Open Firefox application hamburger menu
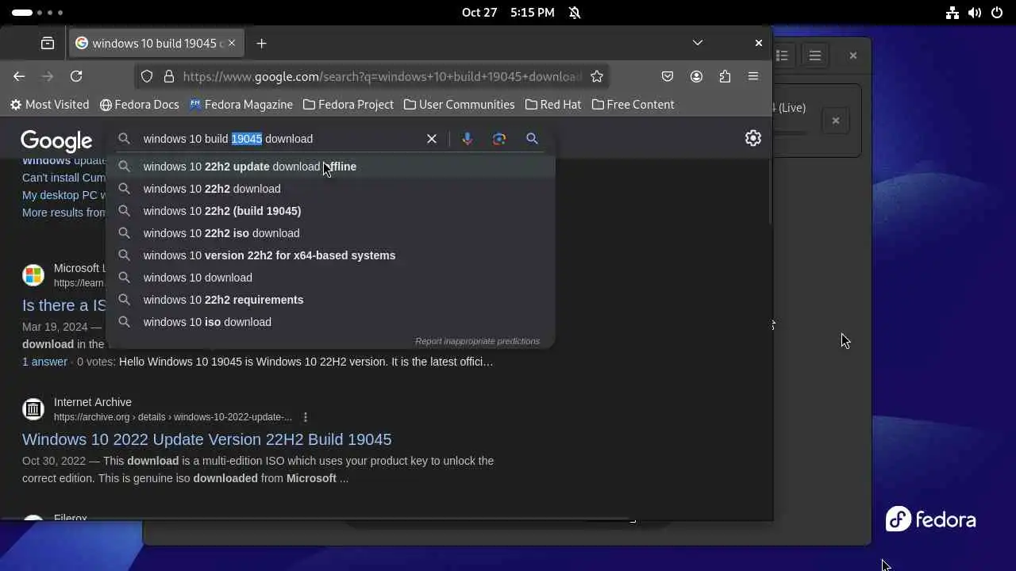 (753, 76)
